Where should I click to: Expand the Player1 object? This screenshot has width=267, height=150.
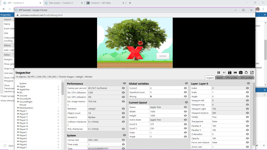click(x=18, y=111)
